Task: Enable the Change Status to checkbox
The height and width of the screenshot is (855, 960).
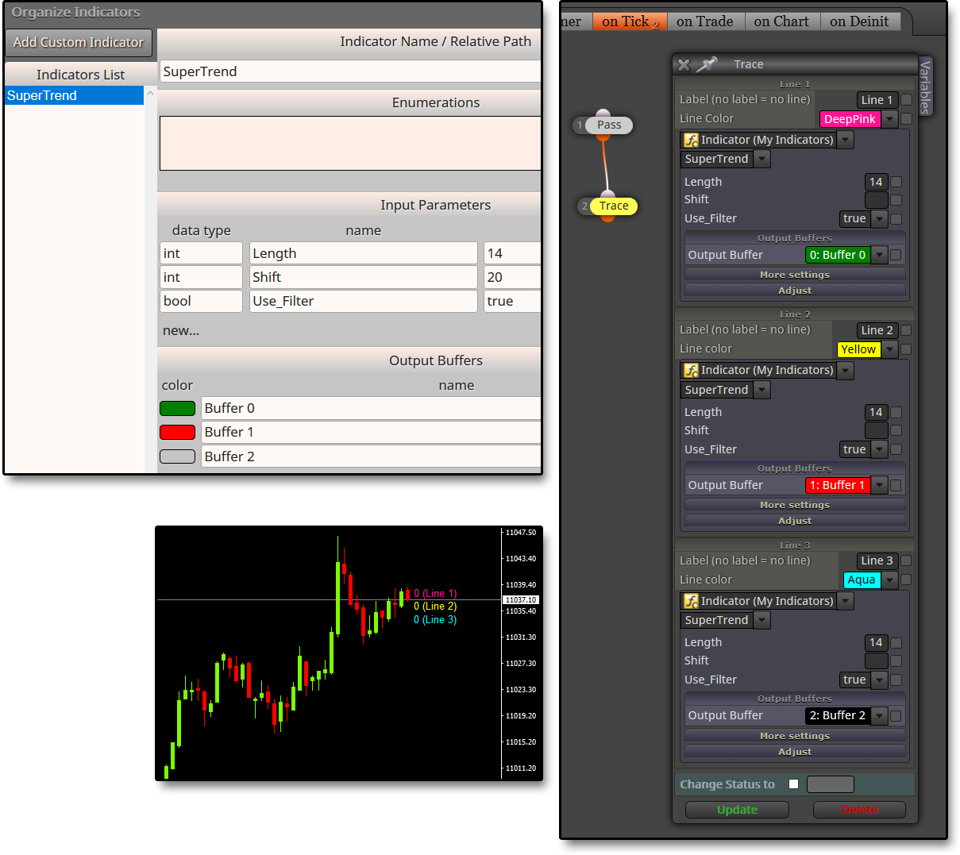Action: (x=793, y=784)
